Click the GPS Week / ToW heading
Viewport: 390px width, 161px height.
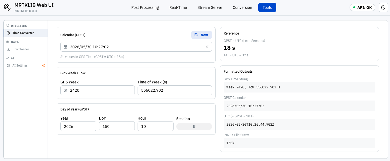point(73,73)
